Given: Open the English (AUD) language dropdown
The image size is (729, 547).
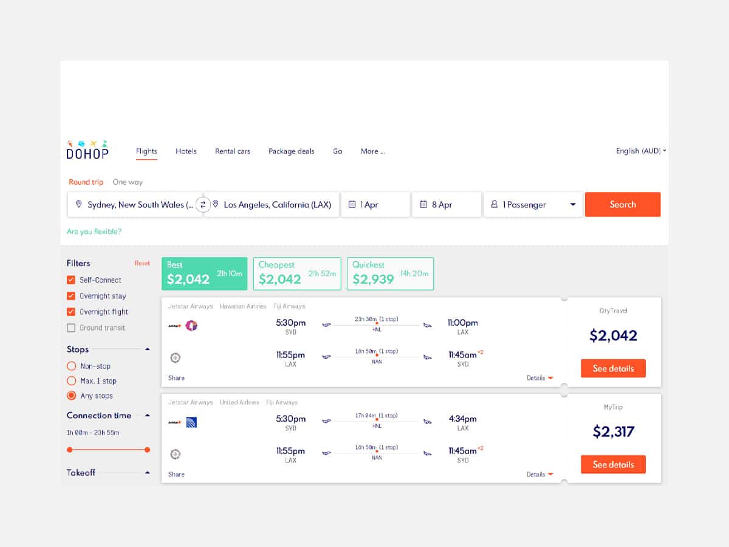Looking at the screenshot, I should click(x=641, y=151).
